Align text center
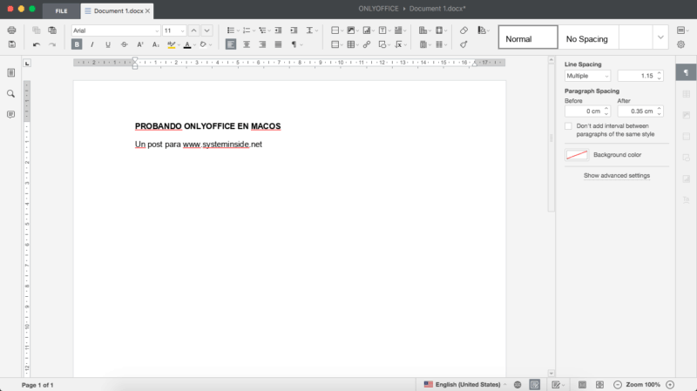Screen dimensions: 697x391 247,44
